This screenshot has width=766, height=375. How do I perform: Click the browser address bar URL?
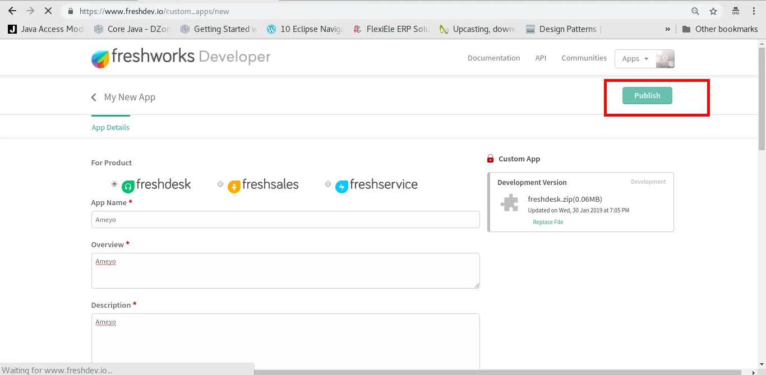coord(154,11)
